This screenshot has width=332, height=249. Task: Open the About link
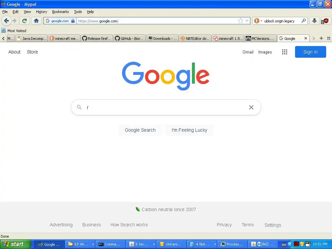point(14,52)
